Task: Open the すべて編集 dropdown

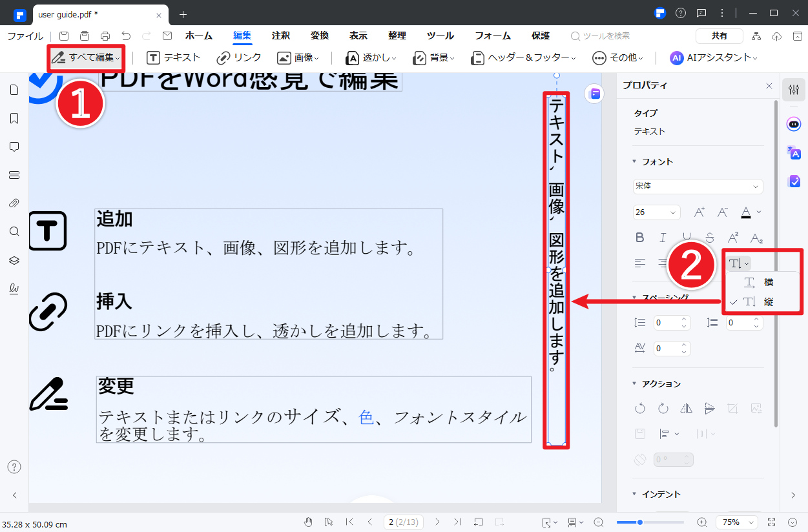Action: 86,57
